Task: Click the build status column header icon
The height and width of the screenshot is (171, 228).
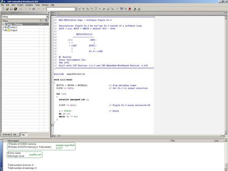Action: (x=41, y=21)
